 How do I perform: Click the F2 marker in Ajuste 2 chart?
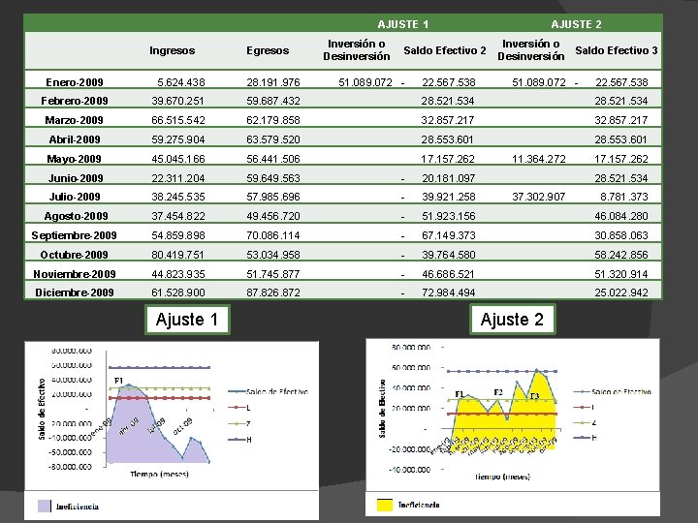point(498,392)
